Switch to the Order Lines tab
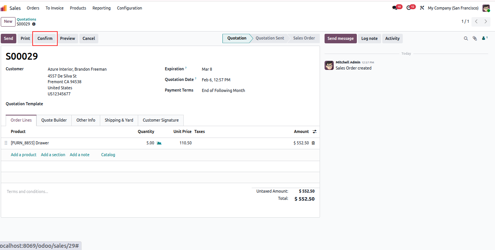The height and width of the screenshot is (250, 495). point(21,120)
